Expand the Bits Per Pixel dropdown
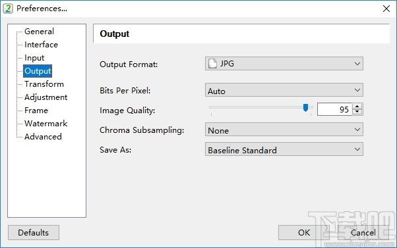The height and width of the screenshot is (248, 397). [x=284, y=90]
